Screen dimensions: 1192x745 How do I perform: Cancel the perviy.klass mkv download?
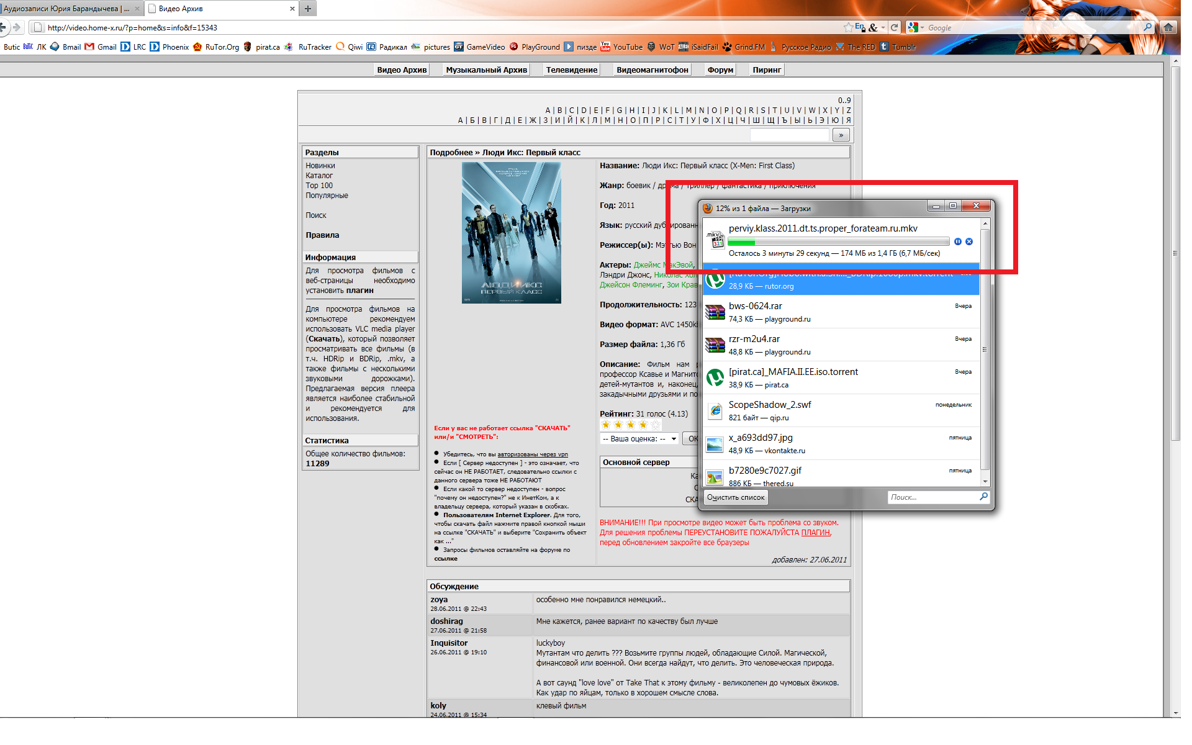[969, 242]
